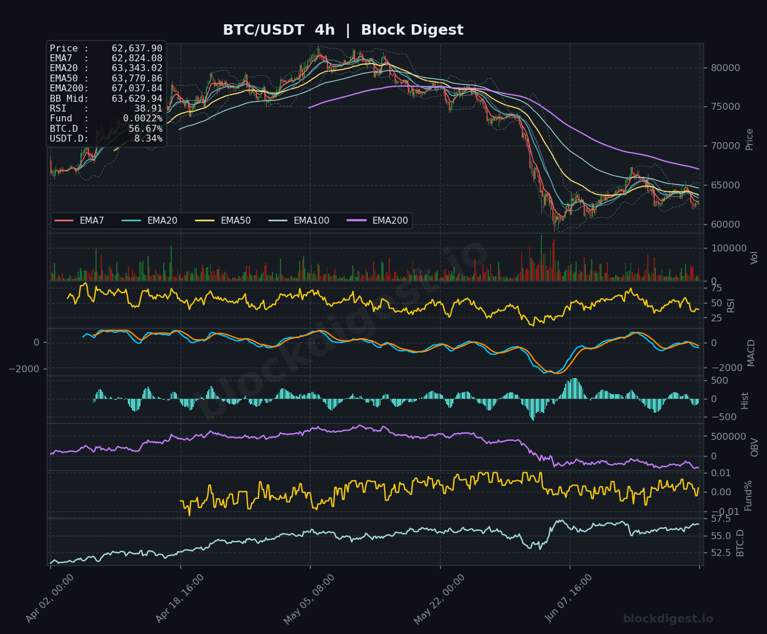Click the chart title BTC/USDT 4h | Block Digest
Screen dimensions: 767x634
coord(343,30)
